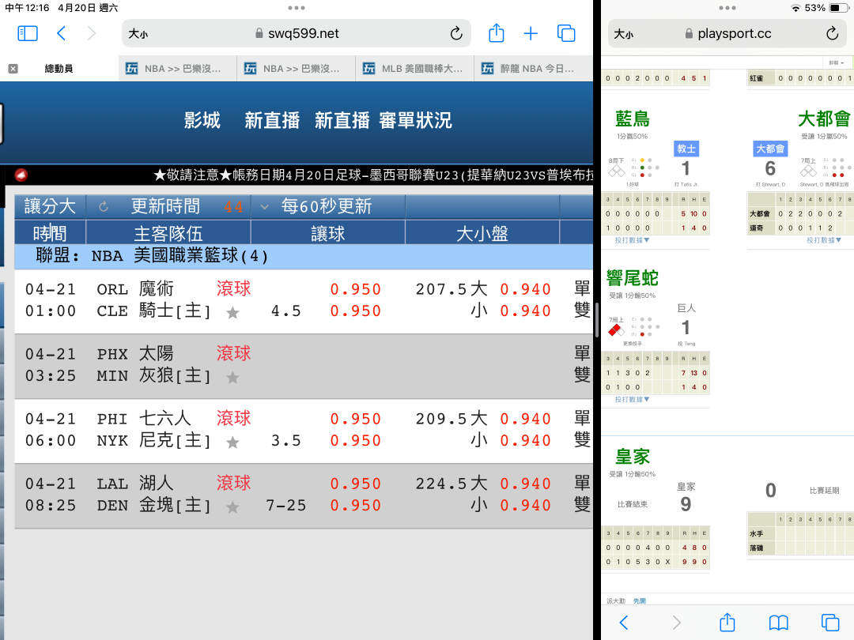Pick the 224.5大 over odds 0.940

click(x=526, y=484)
